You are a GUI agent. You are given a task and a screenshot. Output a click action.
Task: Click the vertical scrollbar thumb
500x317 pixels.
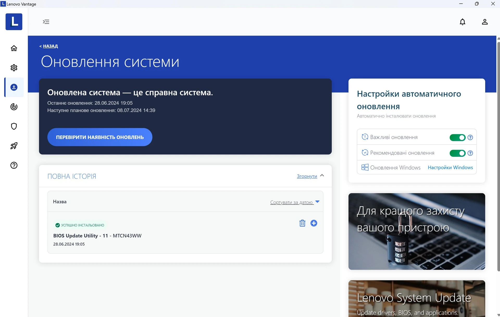coord(498,156)
